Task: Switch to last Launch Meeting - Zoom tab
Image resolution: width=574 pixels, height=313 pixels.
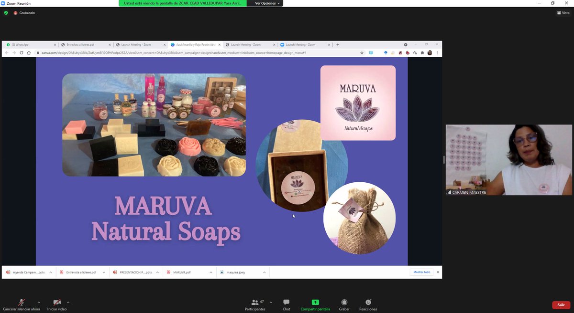Action: 304,45
